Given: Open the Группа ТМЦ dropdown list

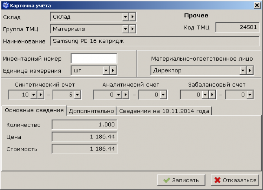Looking at the screenshot, I should [x=125, y=29].
